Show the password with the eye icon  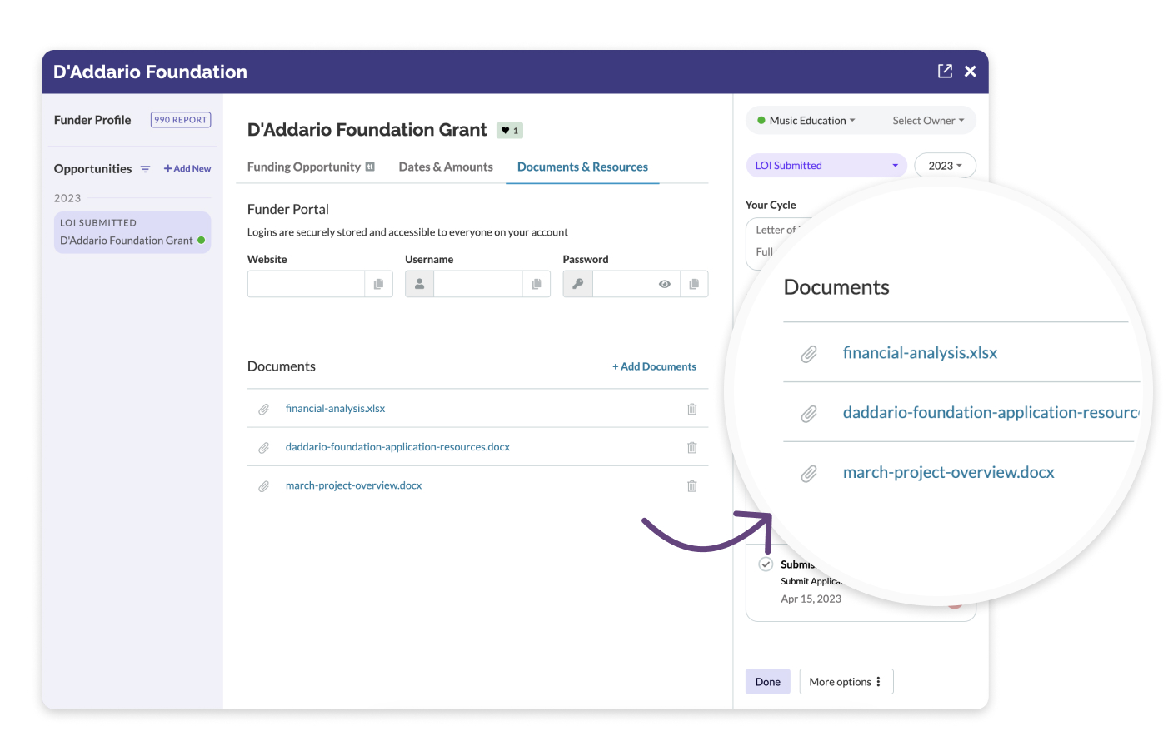(665, 284)
